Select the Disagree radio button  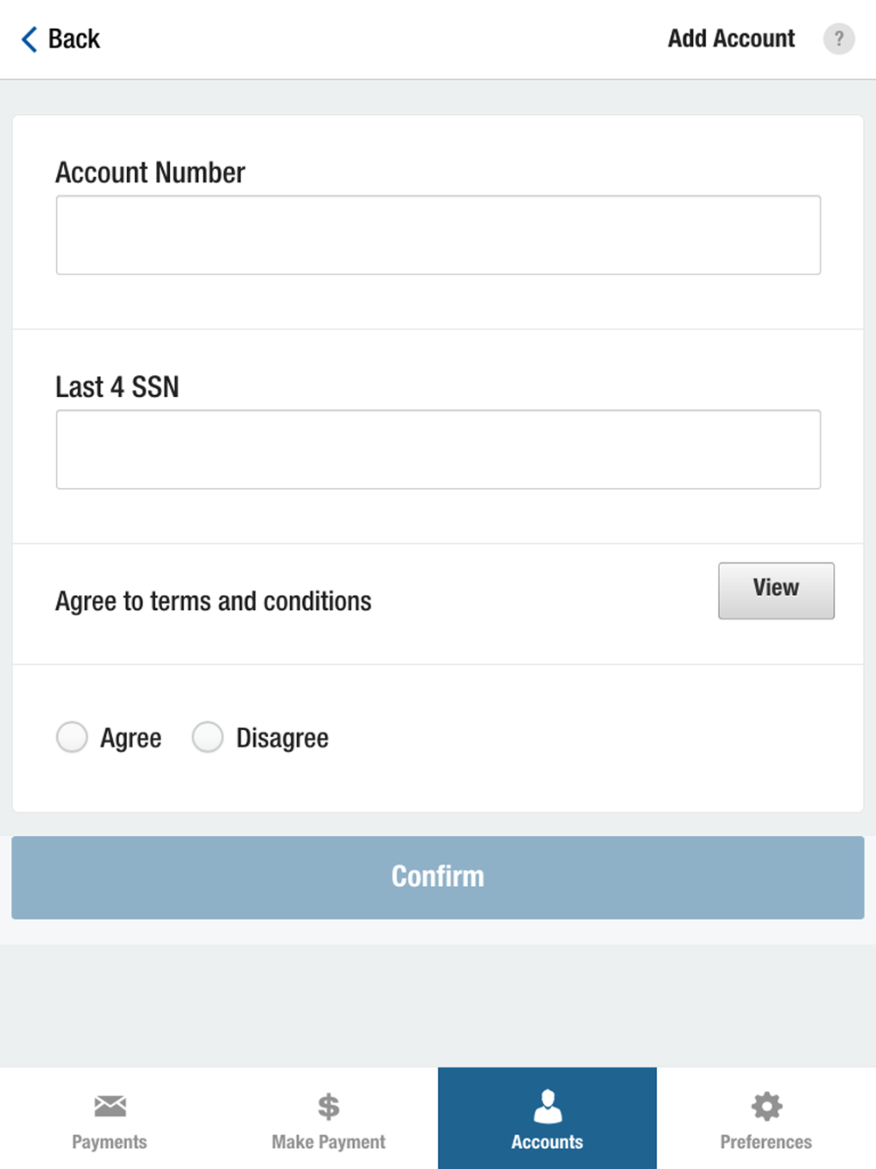click(208, 737)
